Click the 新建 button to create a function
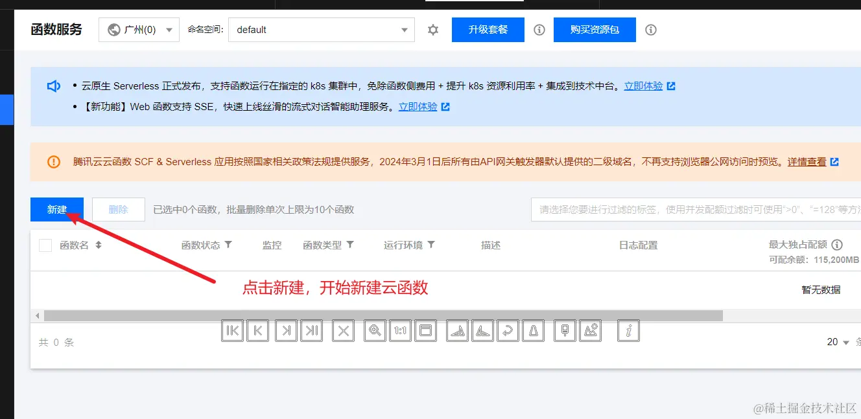This screenshot has height=419, width=861. pyautogui.click(x=57, y=209)
